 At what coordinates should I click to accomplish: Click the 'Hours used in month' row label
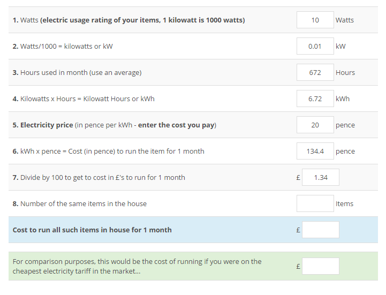click(77, 73)
